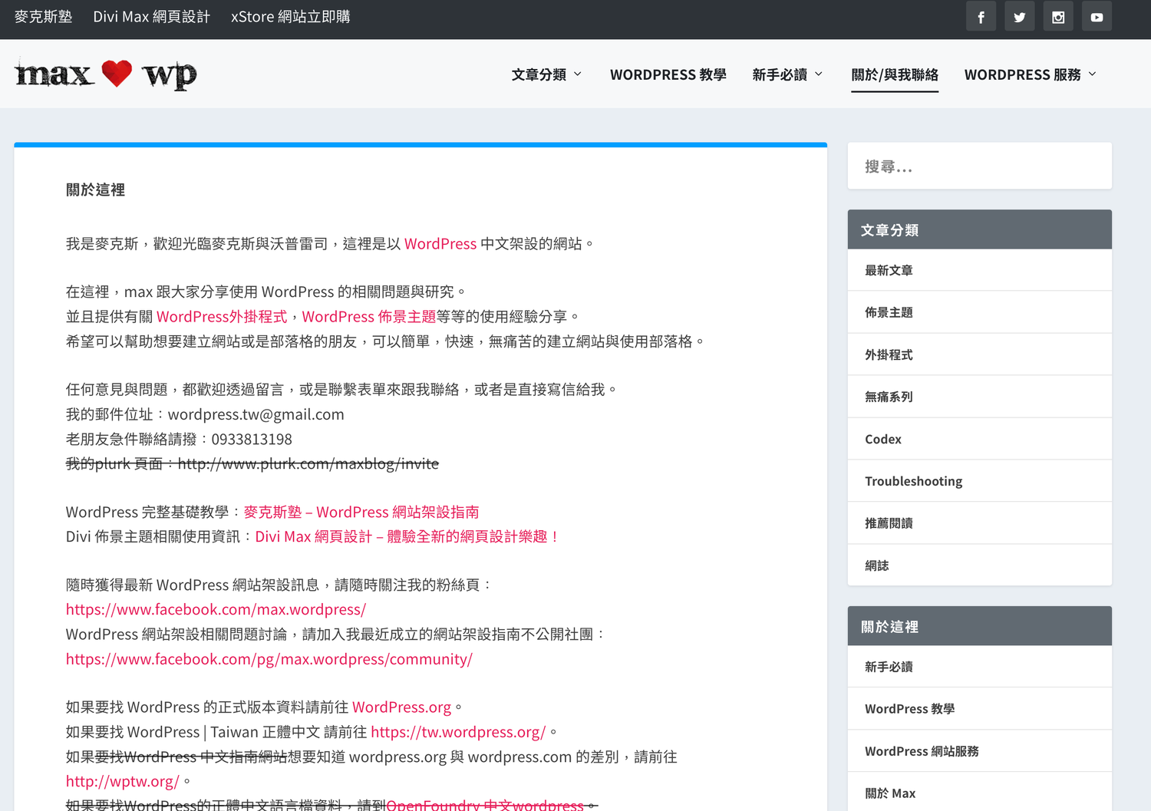Viewport: 1151px width, 811px height.
Task: Open Divi Max 網頁設計 top bar link
Action: pos(151,17)
